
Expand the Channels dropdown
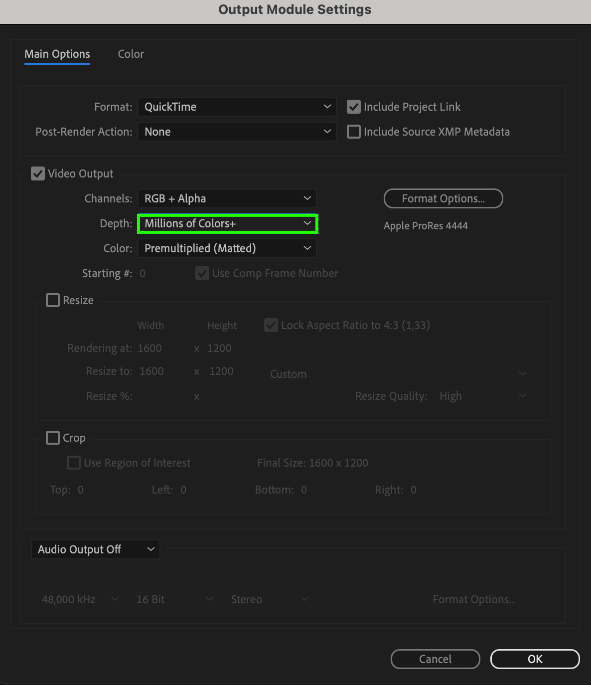(x=227, y=198)
